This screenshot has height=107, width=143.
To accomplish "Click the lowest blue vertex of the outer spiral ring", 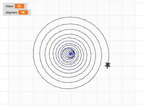I will coord(69,89).
